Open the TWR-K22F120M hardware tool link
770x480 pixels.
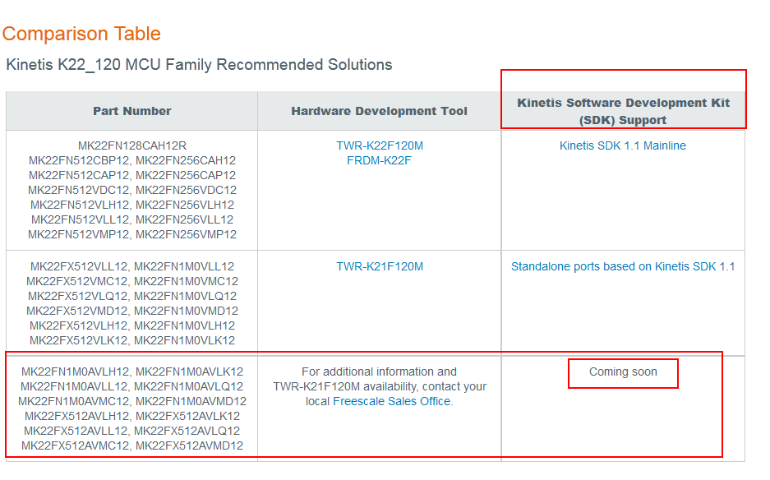[x=379, y=145]
